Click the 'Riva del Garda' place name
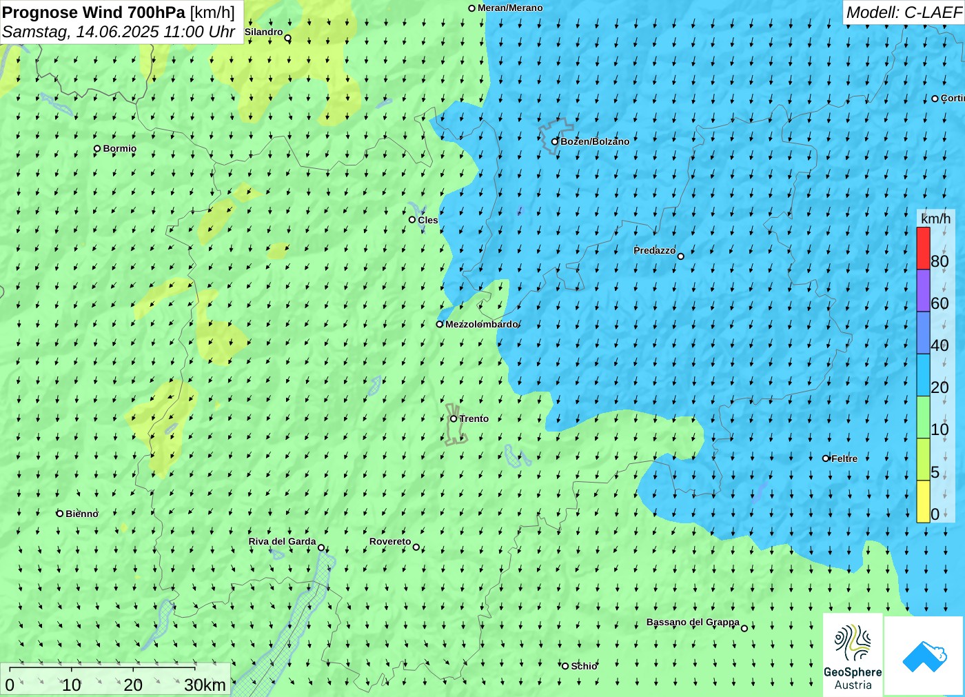 tap(282, 541)
